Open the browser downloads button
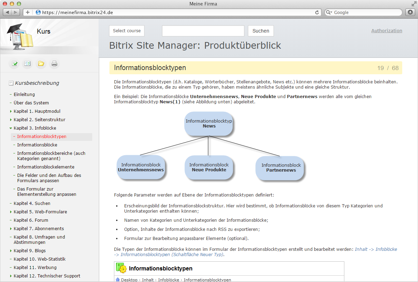This screenshot has height=282, width=418. pyautogui.click(x=410, y=12)
